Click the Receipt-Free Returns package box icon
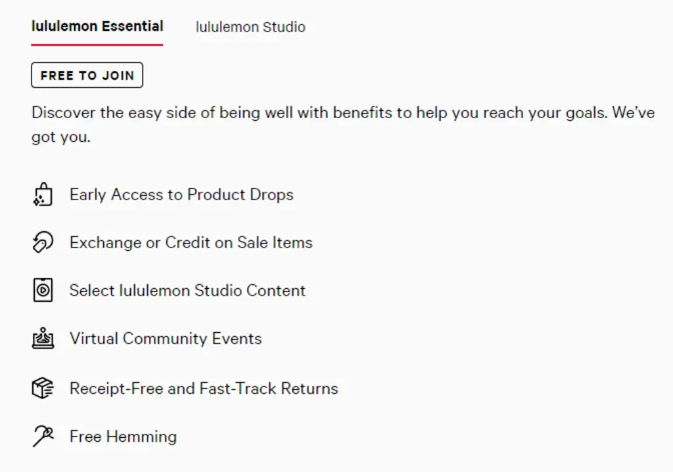This screenshot has width=673, height=472. (x=42, y=388)
